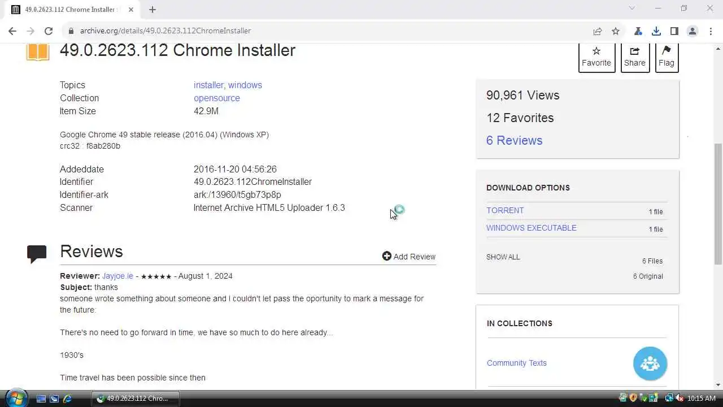723x407 pixels.
Task: Download the WINDOWS EXECUTABLE file
Action: (x=532, y=228)
